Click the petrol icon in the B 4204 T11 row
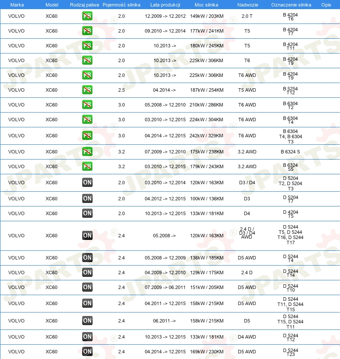The height and width of the screenshot is (359, 340). [x=87, y=46]
